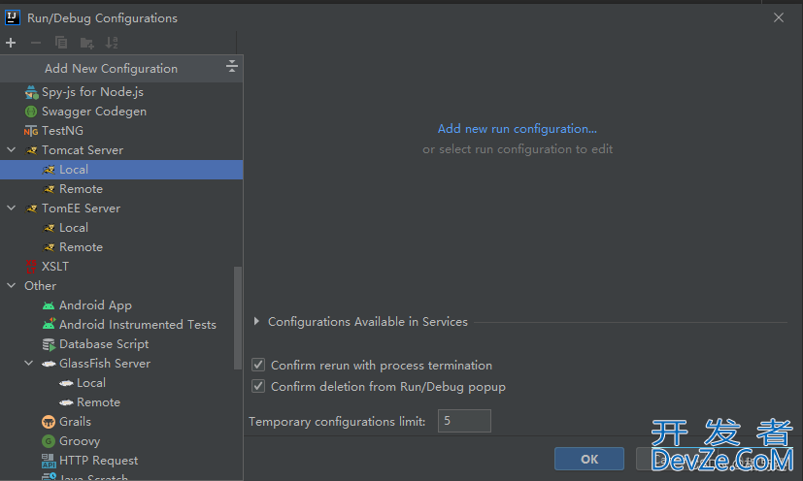Click the Temporary configurations limit field
The image size is (803, 481).
pos(464,421)
